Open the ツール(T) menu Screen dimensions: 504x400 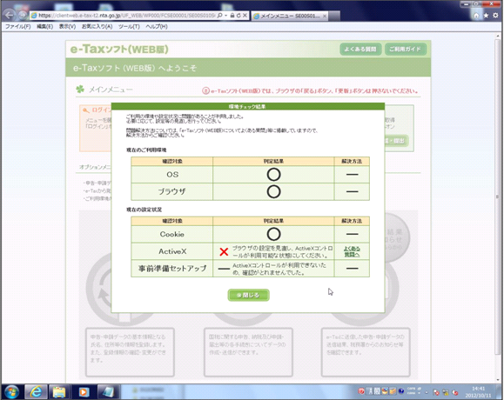[129, 27]
